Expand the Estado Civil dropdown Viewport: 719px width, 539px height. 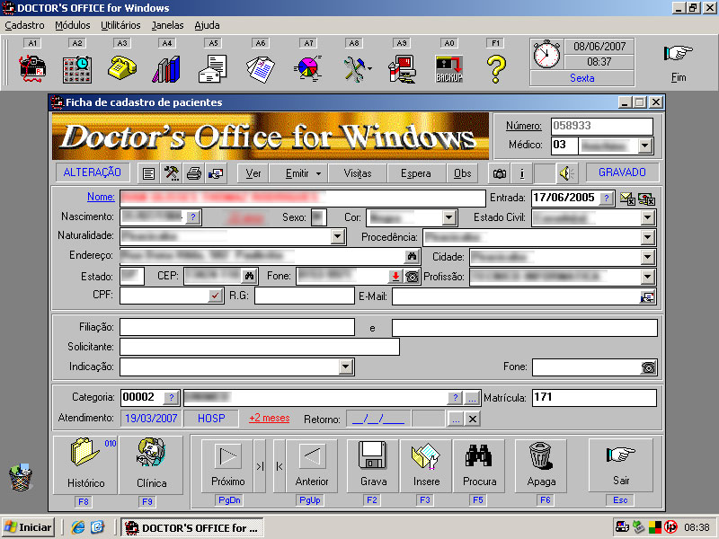(x=647, y=217)
